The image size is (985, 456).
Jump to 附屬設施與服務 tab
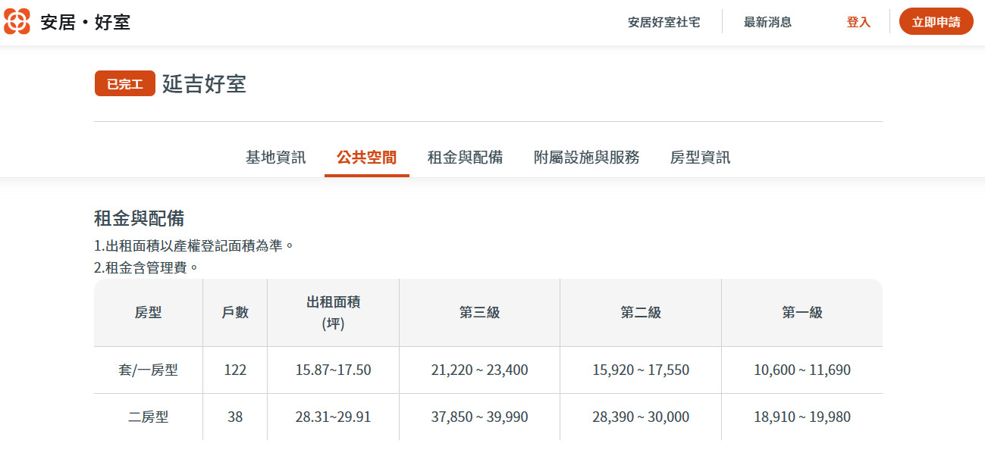coord(586,158)
